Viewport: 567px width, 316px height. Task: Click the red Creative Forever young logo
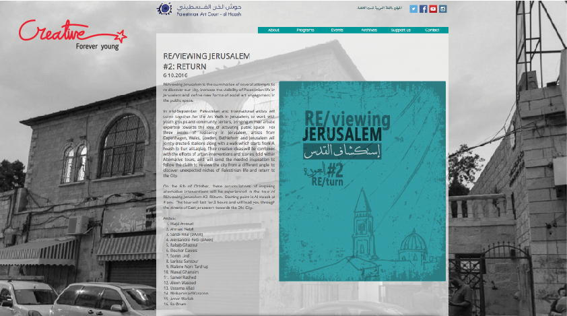pos(72,34)
